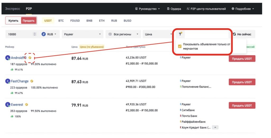The height and width of the screenshot is (138, 271).
Task: Click 43,909.71 USDT available amount
Action: 136,81
